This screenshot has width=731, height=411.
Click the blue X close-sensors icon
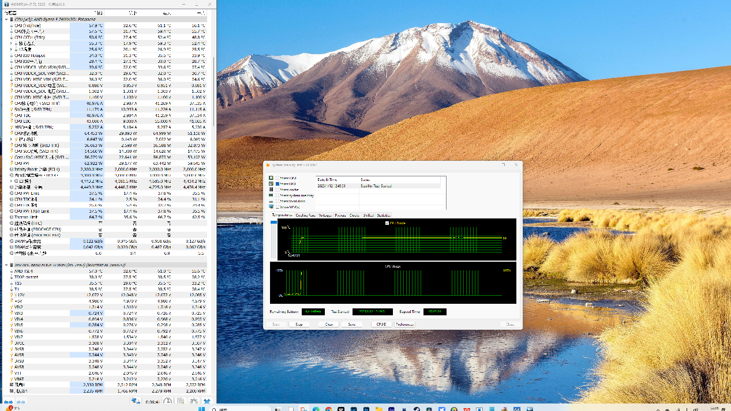(x=207, y=402)
